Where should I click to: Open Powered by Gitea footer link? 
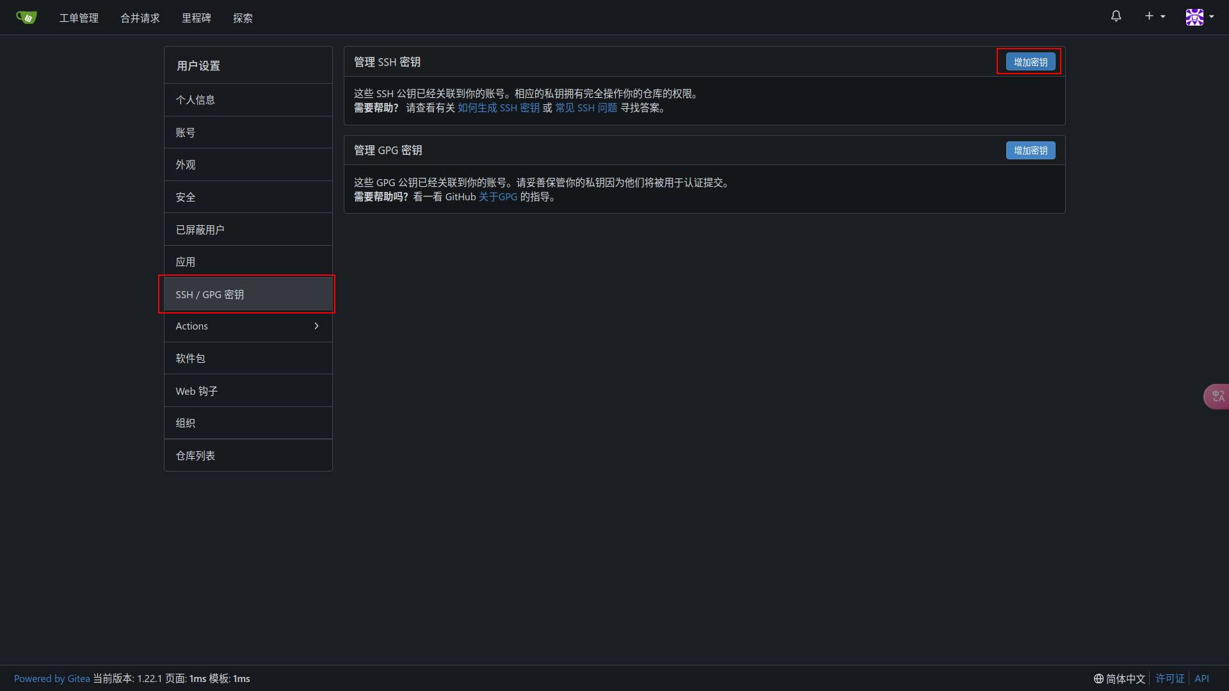(52, 679)
